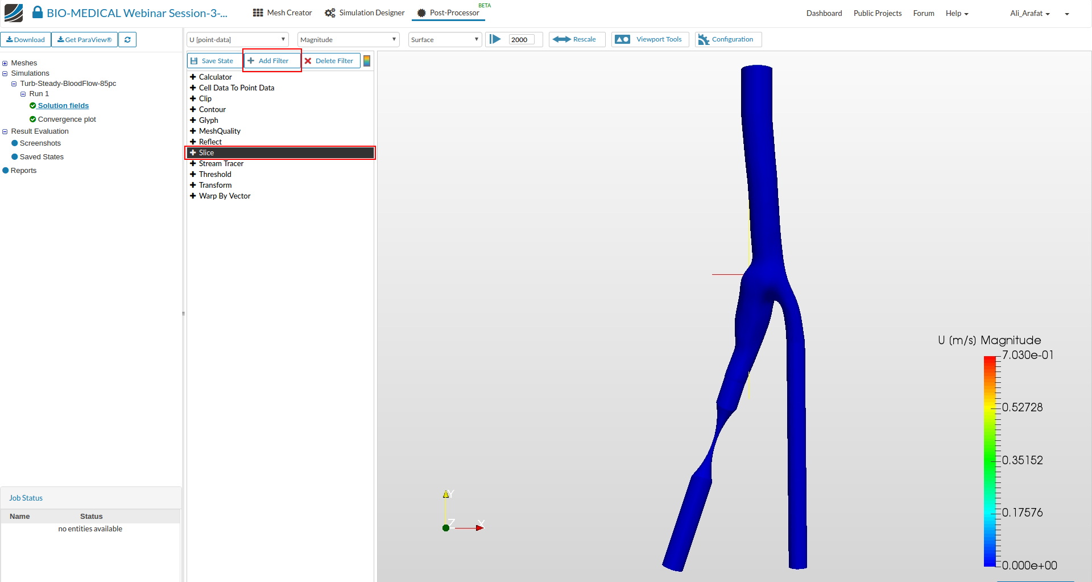Image resolution: width=1092 pixels, height=582 pixels.
Task: Select Screenshots in the tree
Action: point(40,143)
